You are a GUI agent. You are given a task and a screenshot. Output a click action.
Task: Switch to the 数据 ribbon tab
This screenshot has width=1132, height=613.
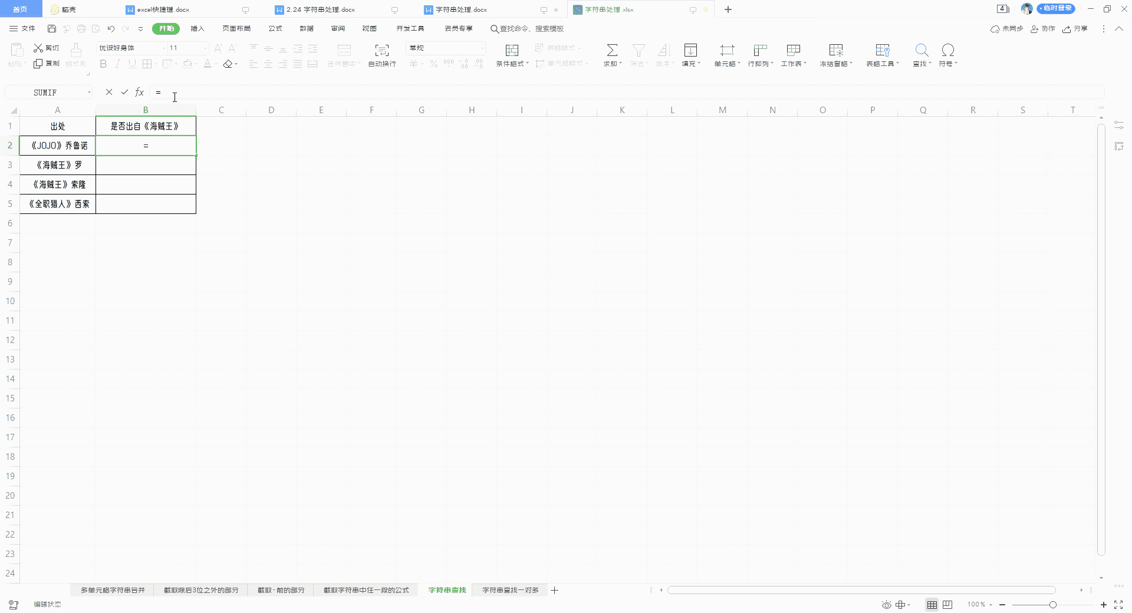(306, 28)
